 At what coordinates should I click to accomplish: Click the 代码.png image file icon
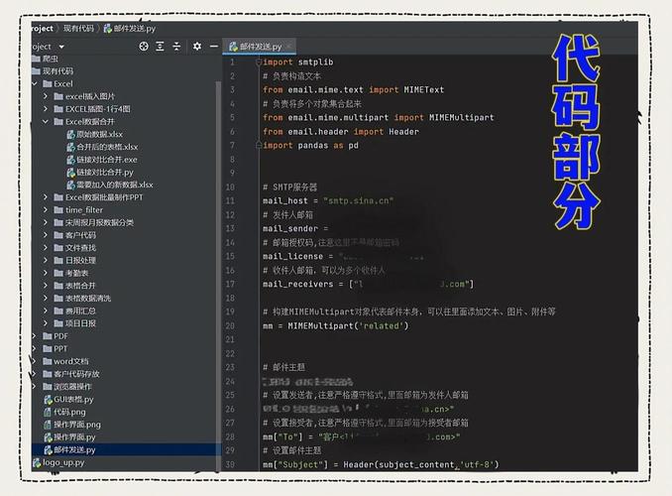[48, 412]
